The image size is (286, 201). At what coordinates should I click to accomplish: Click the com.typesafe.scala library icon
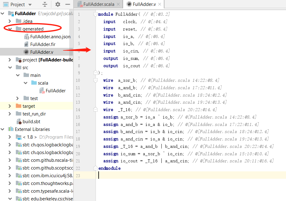click(19, 191)
